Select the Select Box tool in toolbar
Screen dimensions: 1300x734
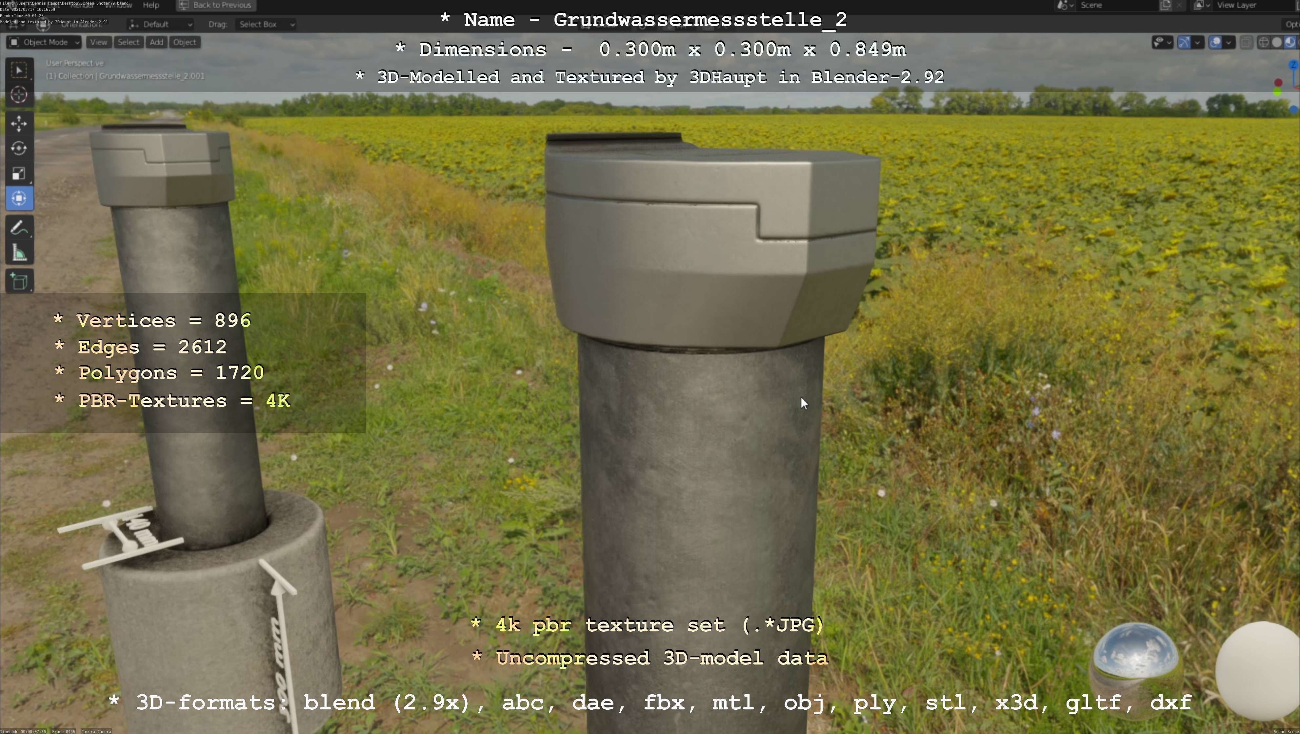click(19, 70)
